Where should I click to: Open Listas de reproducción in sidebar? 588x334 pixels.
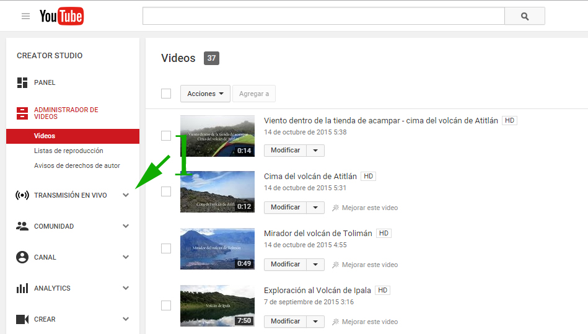coord(69,151)
